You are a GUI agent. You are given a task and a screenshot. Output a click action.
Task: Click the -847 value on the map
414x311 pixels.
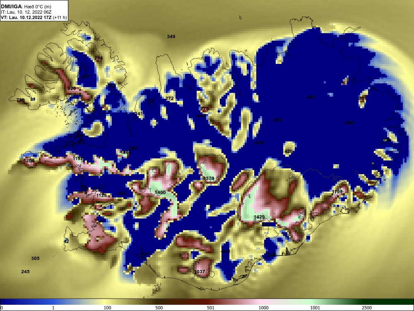click(x=310, y=97)
